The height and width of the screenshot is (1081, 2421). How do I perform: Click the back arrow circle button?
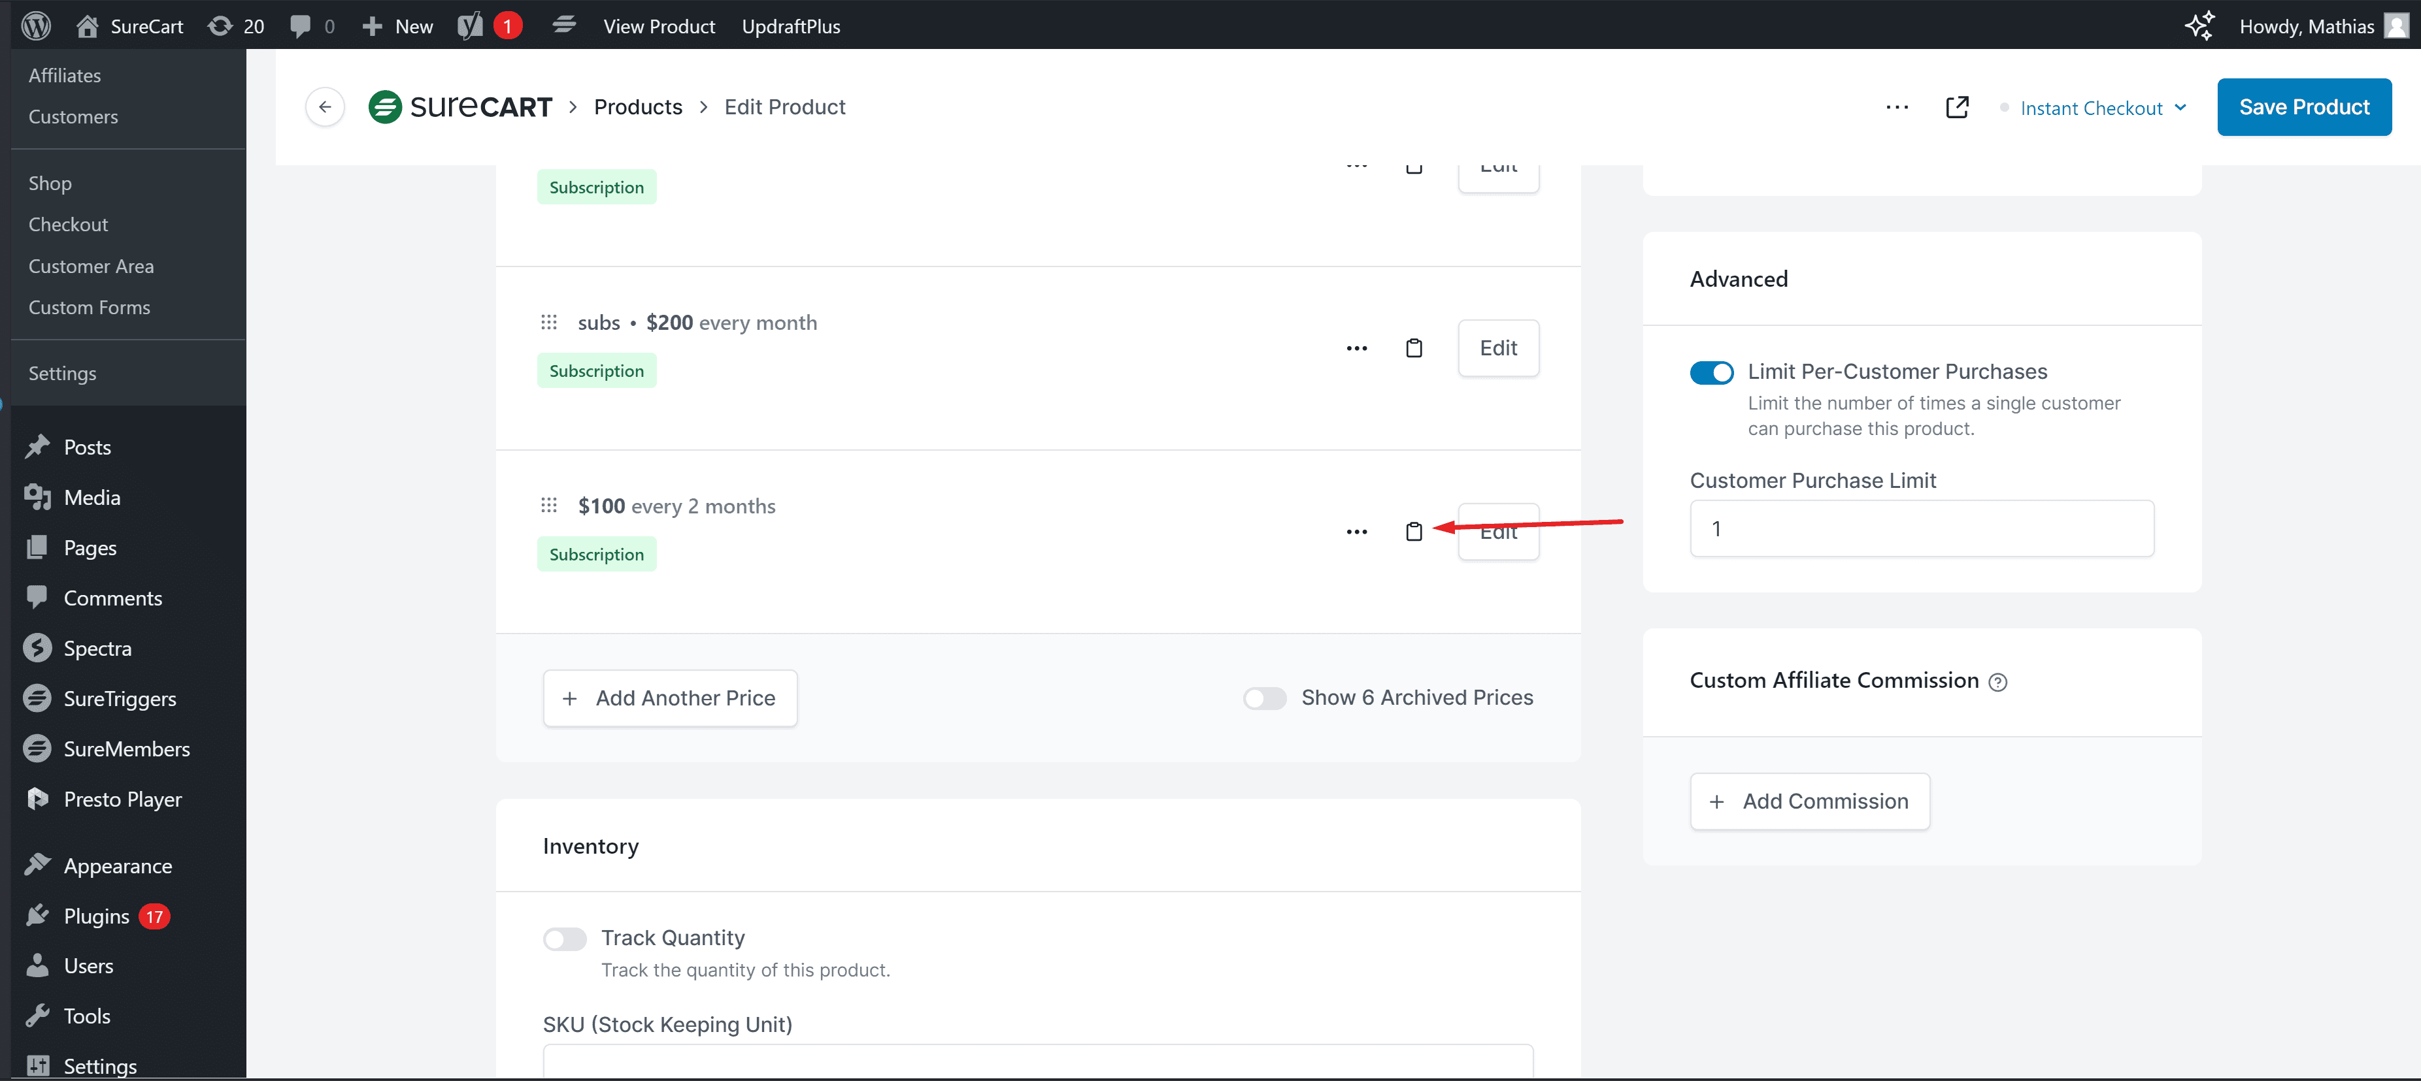[324, 107]
